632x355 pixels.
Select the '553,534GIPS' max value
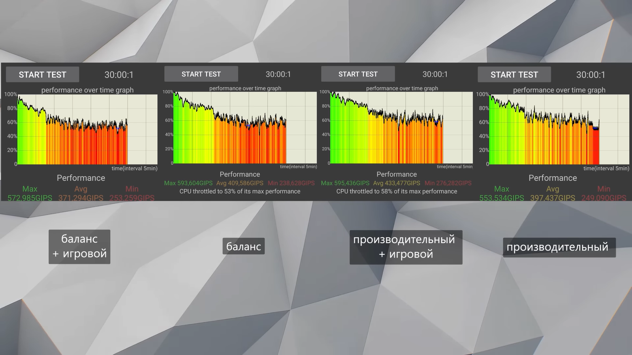(x=502, y=198)
